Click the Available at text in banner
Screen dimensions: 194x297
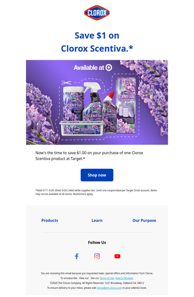[89, 67]
